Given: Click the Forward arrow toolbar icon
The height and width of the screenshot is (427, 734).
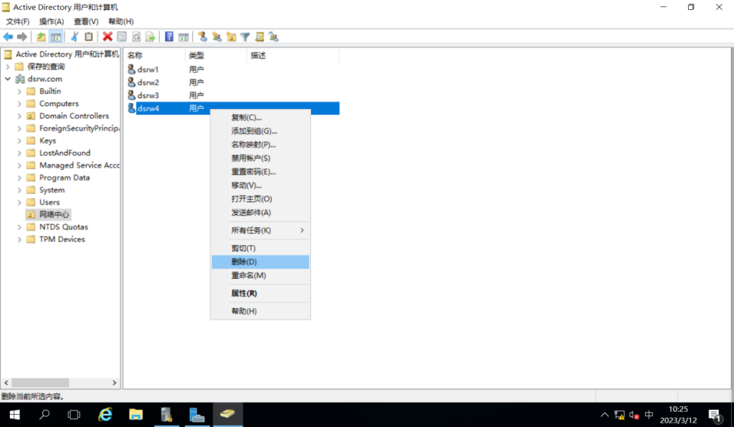Looking at the screenshot, I should click(x=22, y=37).
